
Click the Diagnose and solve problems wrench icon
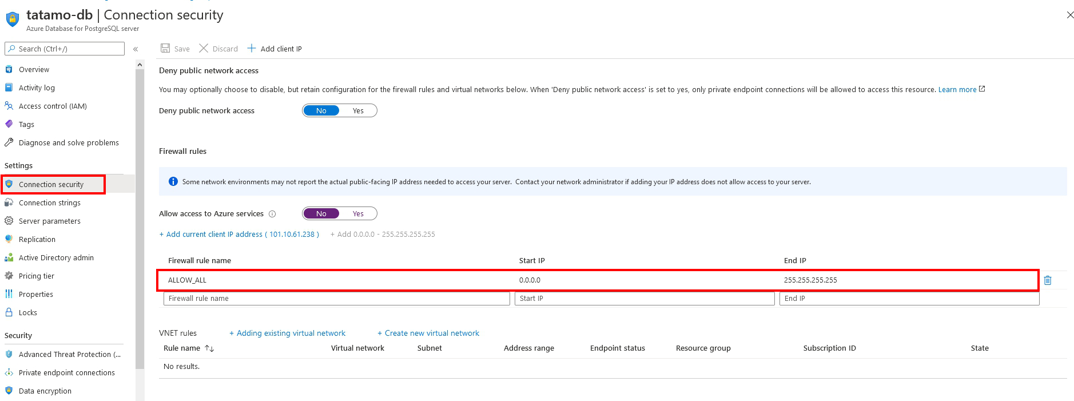click(x=9, y=142)
